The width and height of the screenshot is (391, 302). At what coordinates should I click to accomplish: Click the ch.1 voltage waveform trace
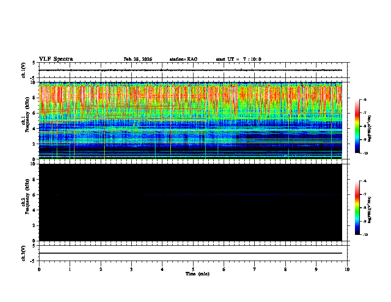[191, 70]
